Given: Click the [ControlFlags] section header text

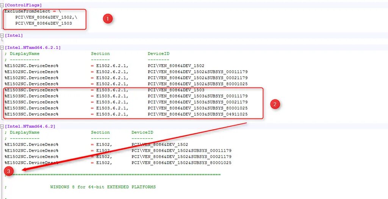Looking at the screenshot, I should (x=23, y=5).
